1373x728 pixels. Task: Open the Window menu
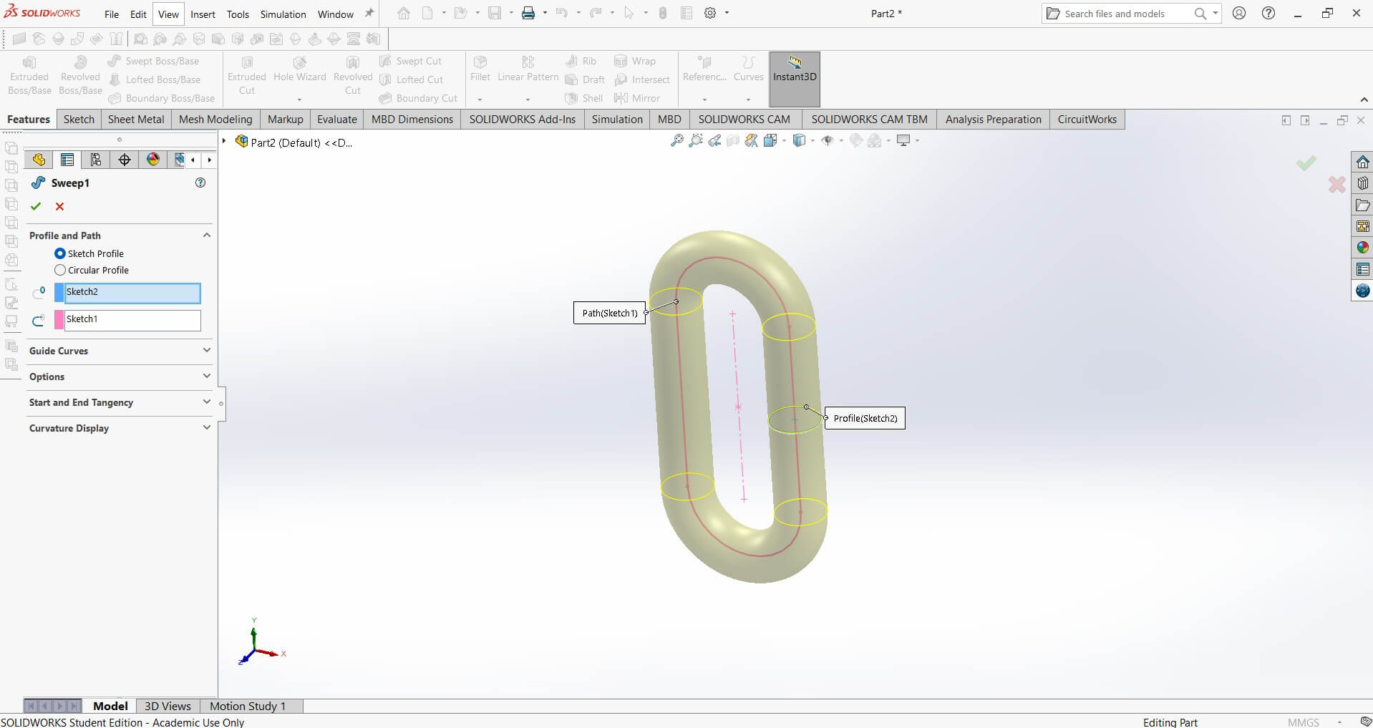coord(336,14)
